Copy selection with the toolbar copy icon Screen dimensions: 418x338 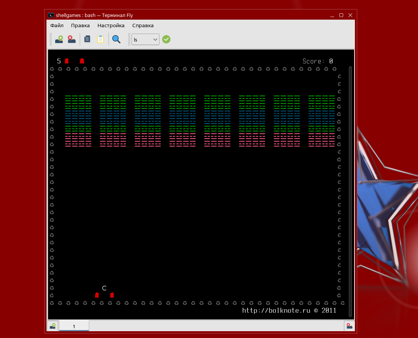click(87, 39)
